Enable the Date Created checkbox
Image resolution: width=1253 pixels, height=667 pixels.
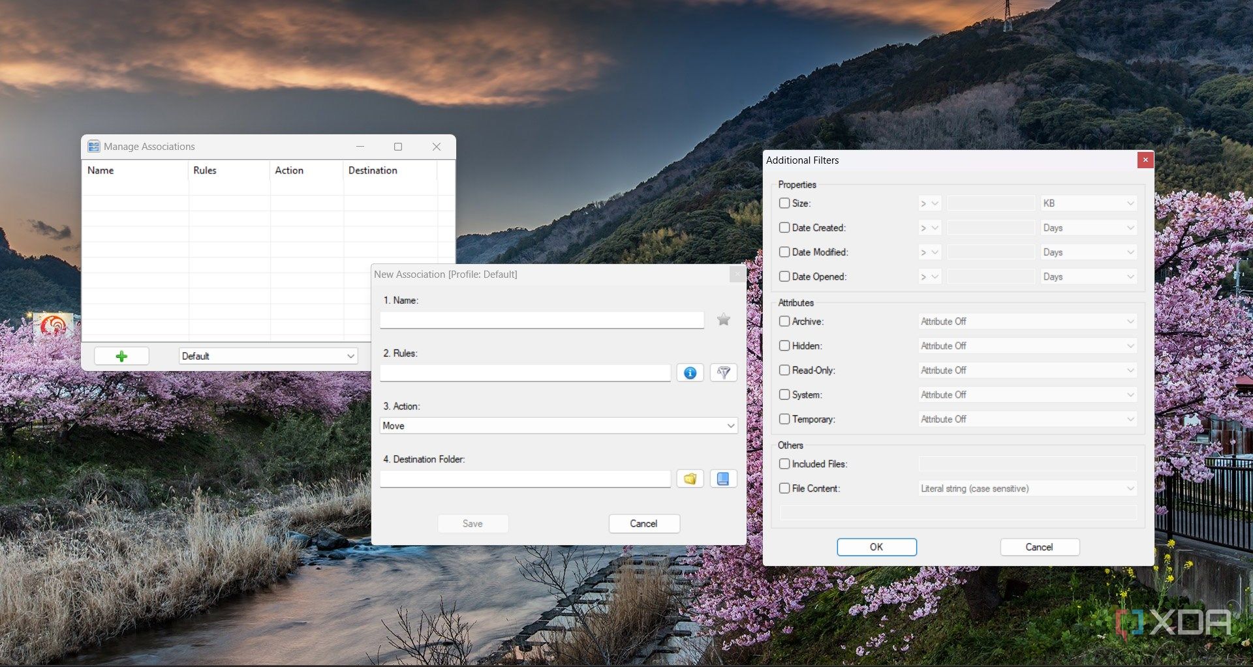pyautogui.click(x=784, y=228)
